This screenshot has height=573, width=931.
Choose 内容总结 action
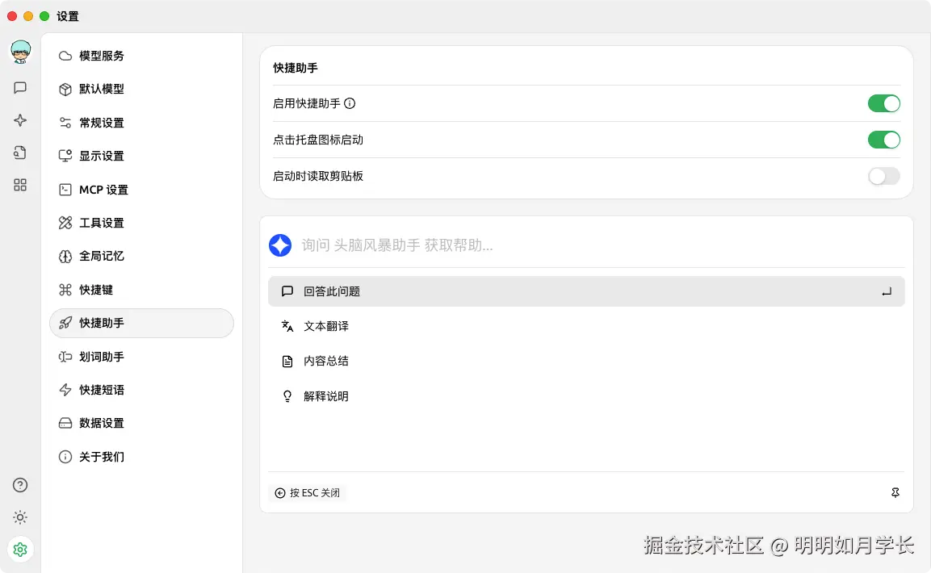586,362
